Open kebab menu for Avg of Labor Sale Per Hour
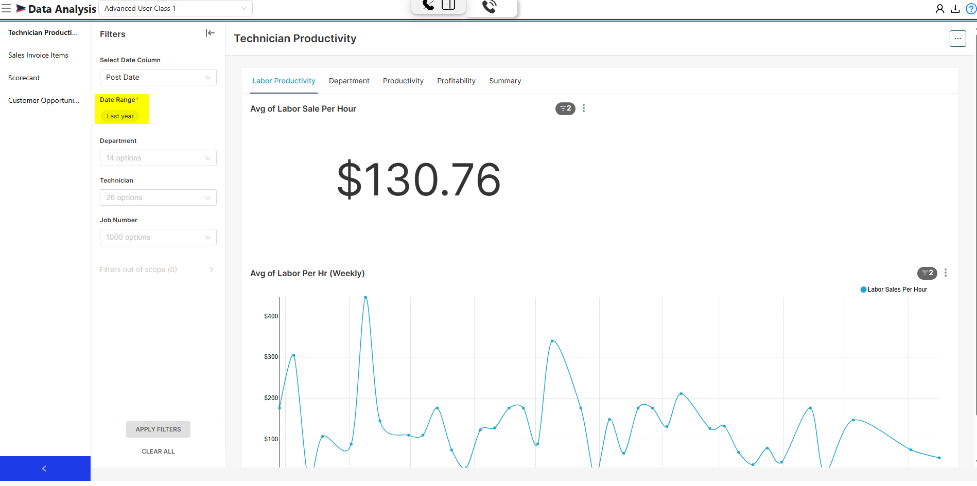This screenshot has width=977, height=486. pos(584,109)
